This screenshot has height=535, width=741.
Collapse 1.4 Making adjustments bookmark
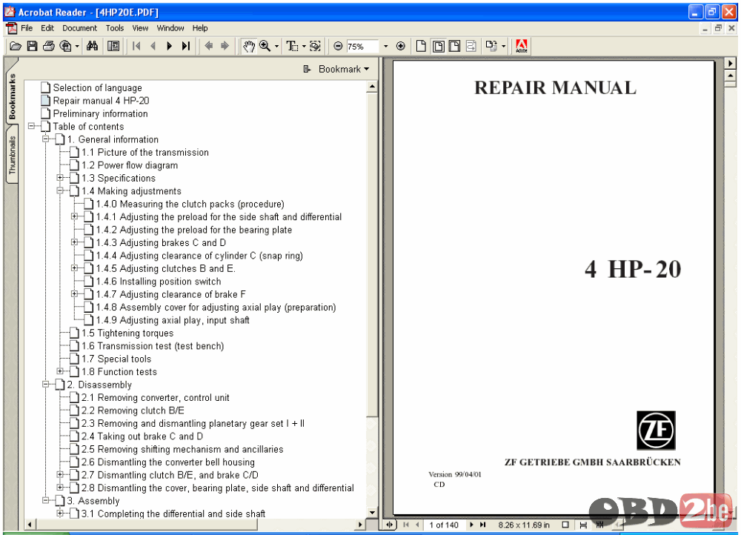point(60,190)
